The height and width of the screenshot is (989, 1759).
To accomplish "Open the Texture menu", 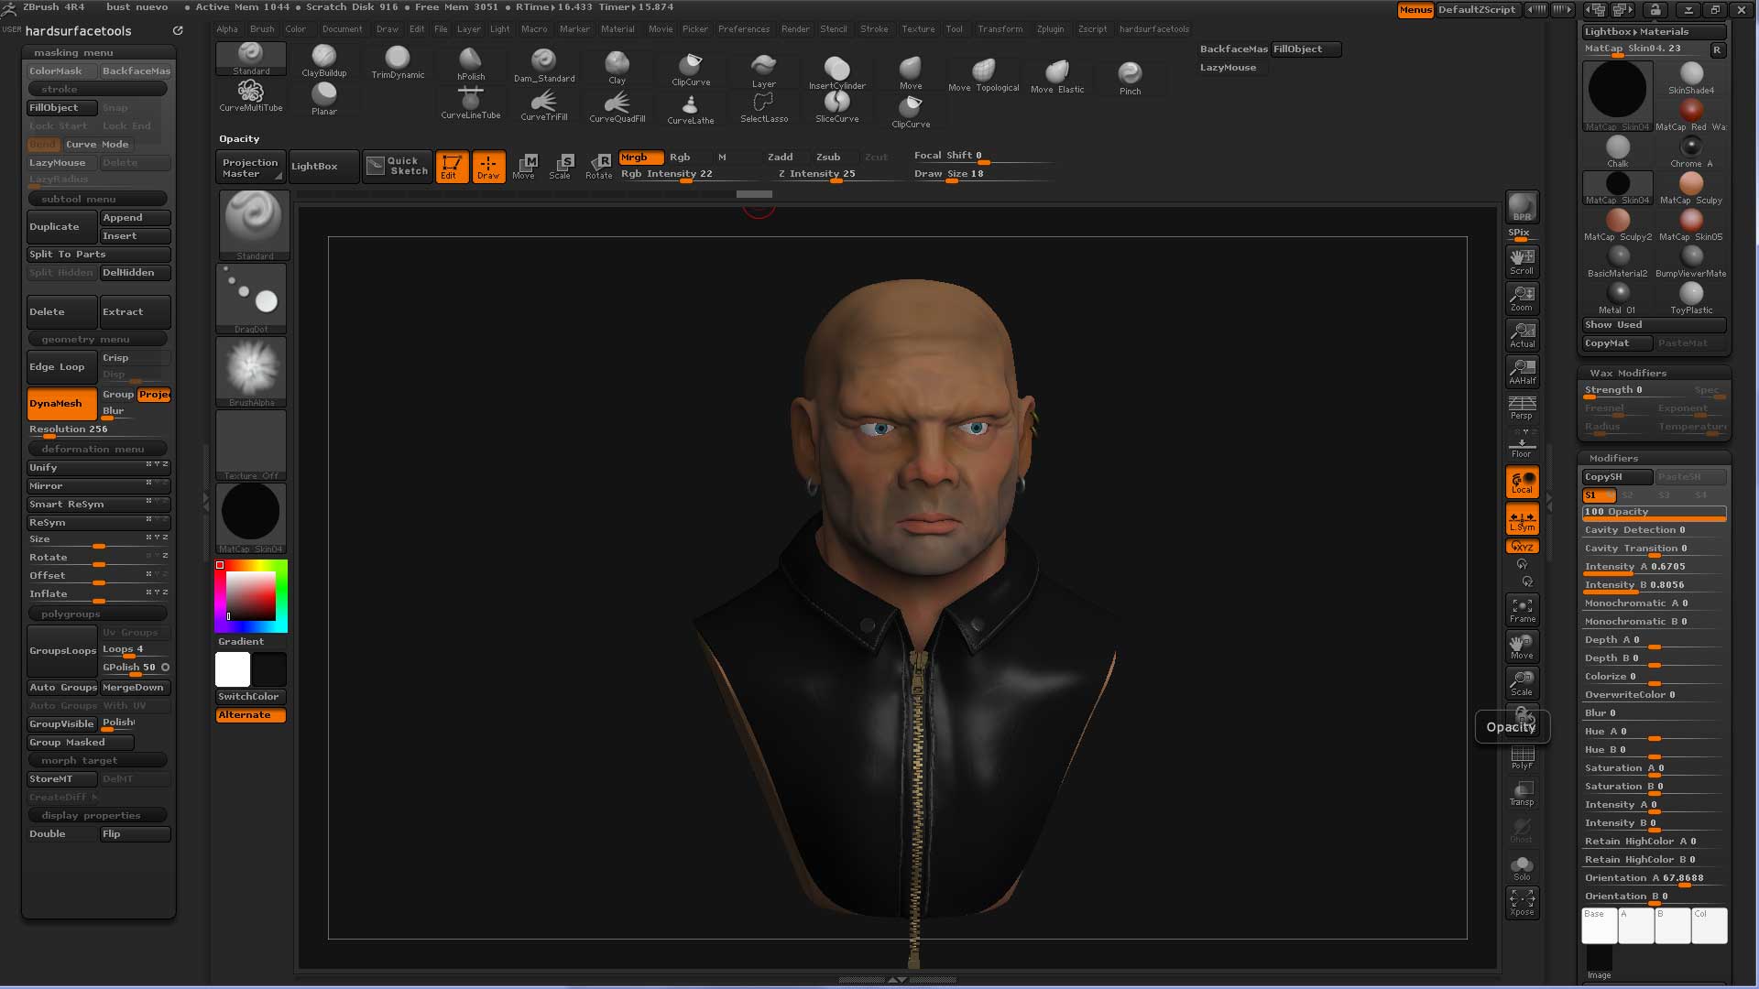I will click(918, 29).
